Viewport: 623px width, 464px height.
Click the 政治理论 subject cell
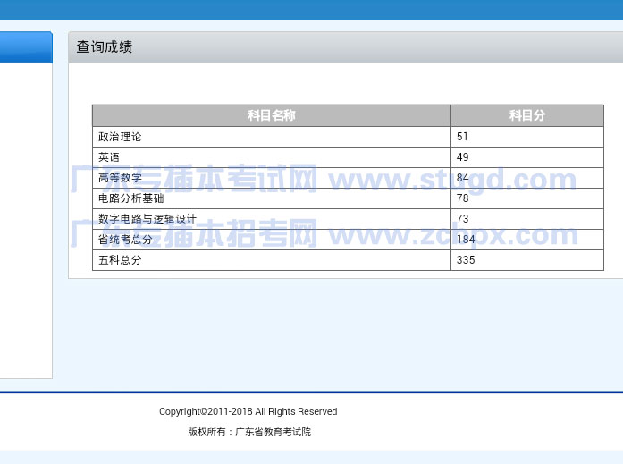pyautogui.click(x=272, y=137)
